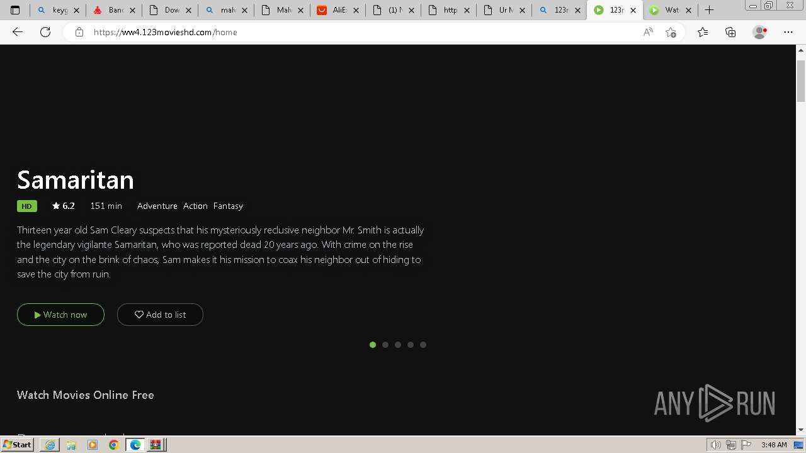Open the Samaritan movie title
This screenshot has width=806, height=453.
coord(76,180)
